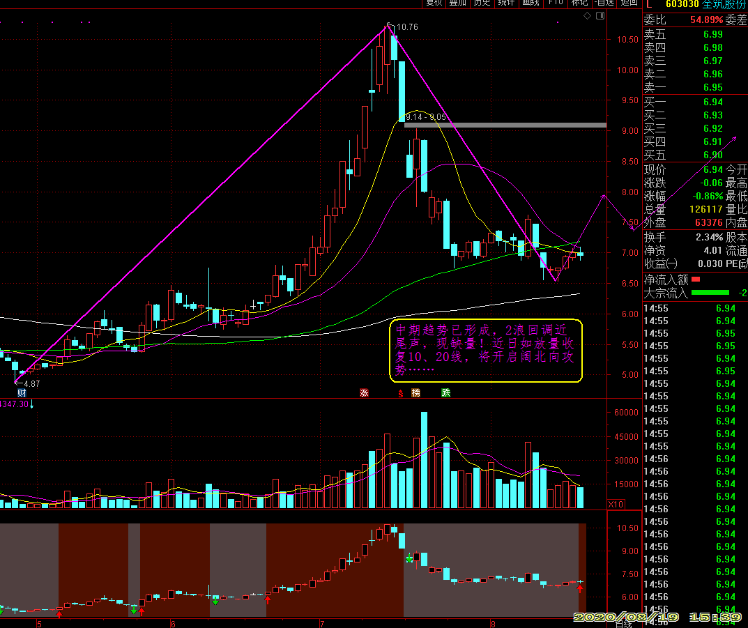Screen dimensions: 748x628
Task: Click the 总量 value 126117
Action: [x=706, y=209]
